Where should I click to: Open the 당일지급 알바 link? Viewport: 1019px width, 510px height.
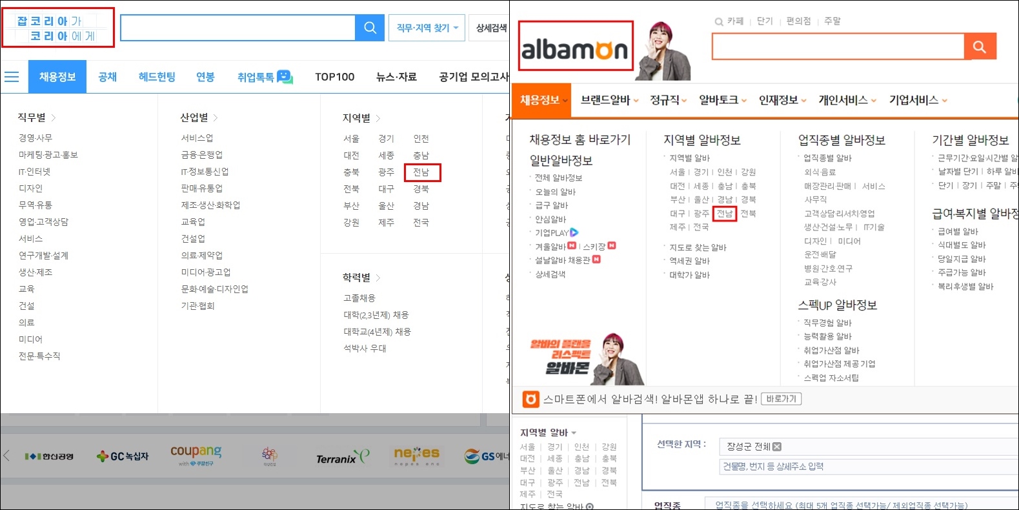pos(962,259)
